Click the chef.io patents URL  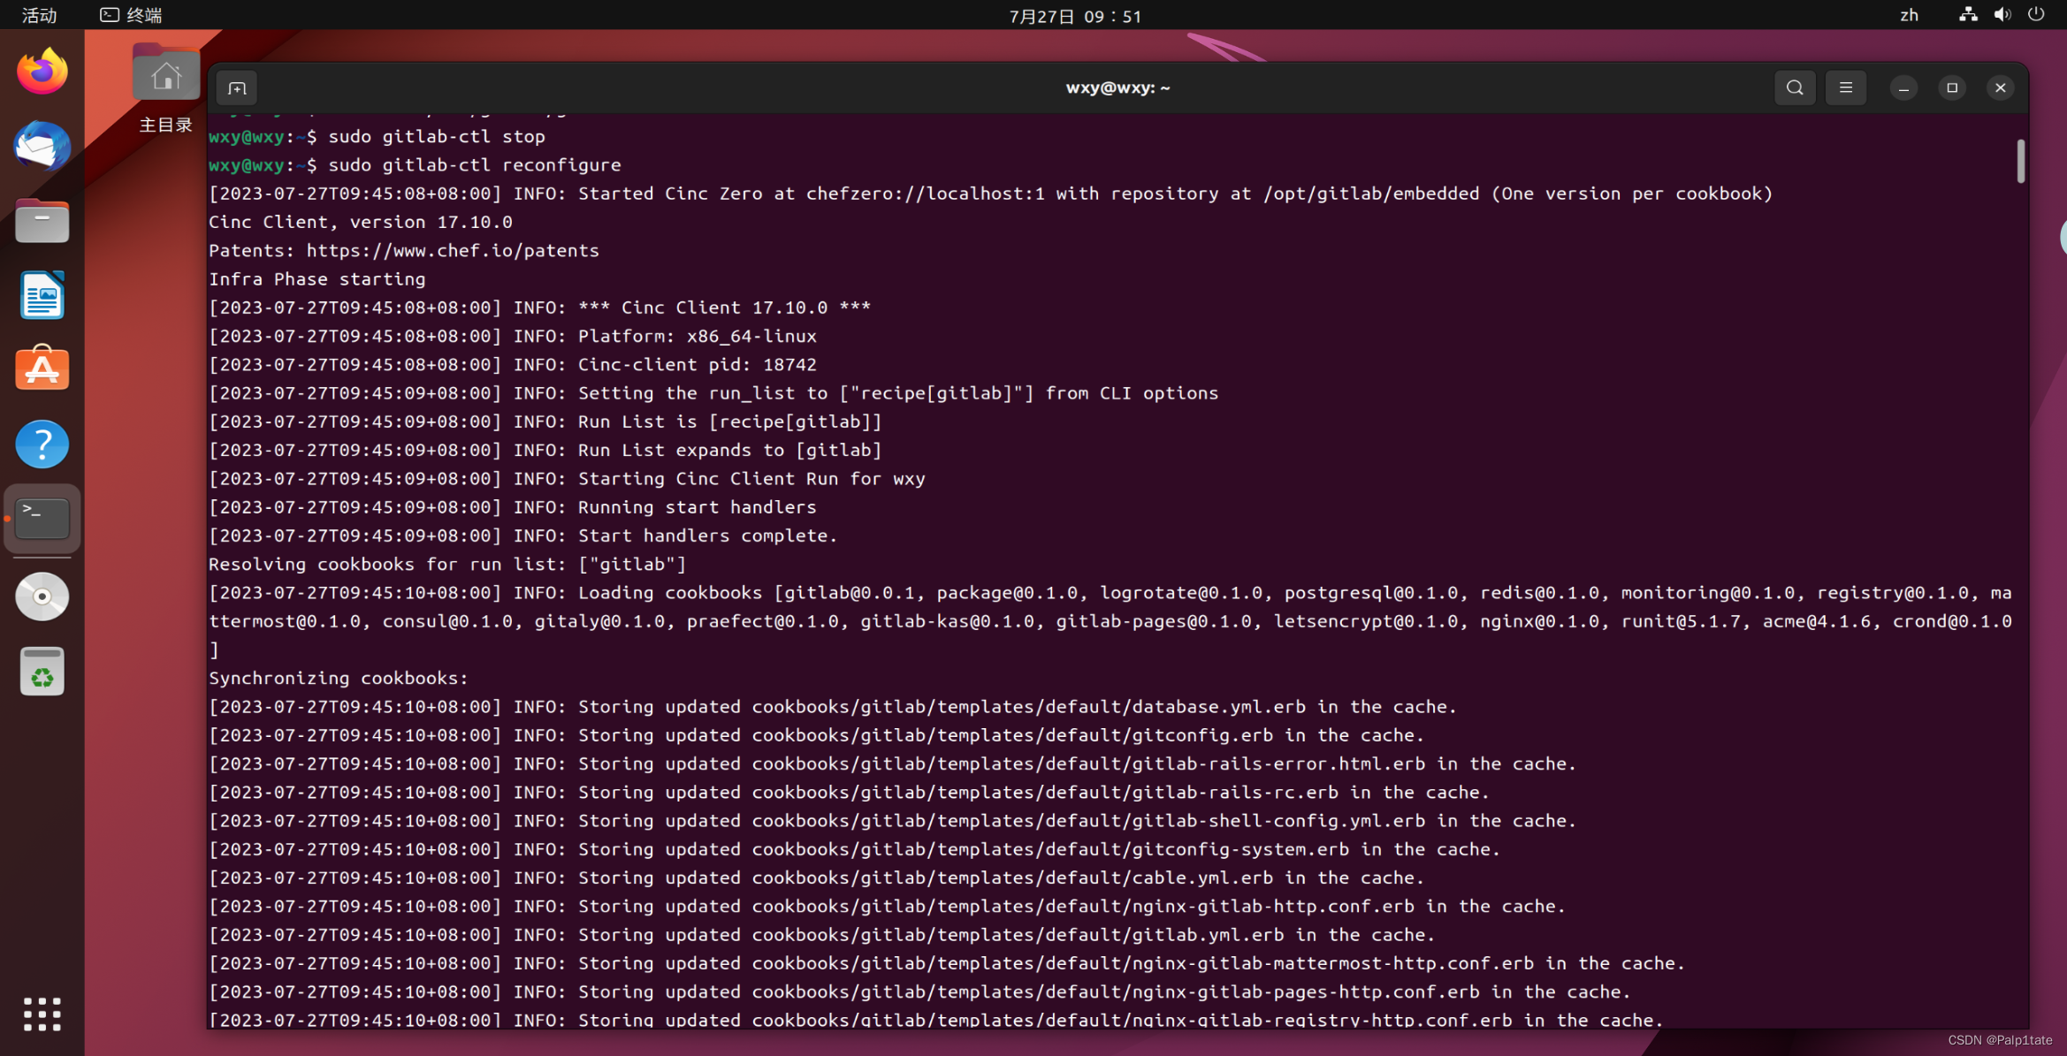click(453, 250)
